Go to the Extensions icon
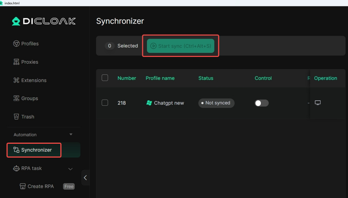 pos(16,80)
